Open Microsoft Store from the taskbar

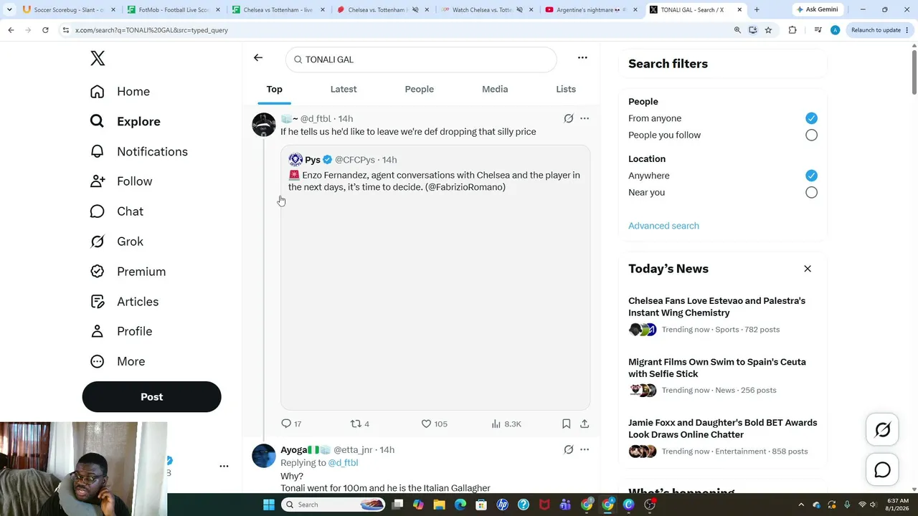(481, 505)
